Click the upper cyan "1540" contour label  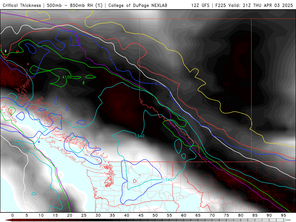[x=140, y=136]
